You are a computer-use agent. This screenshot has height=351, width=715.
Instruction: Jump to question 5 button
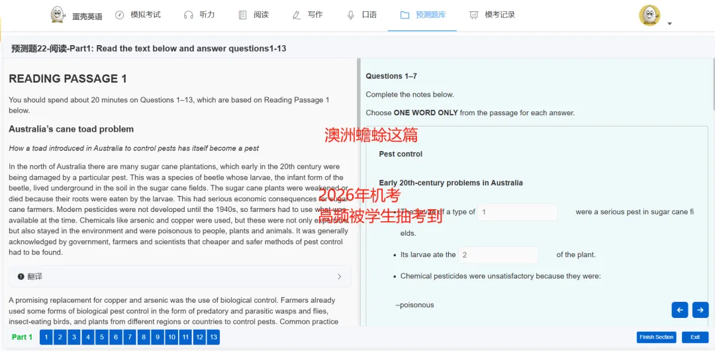102,337
